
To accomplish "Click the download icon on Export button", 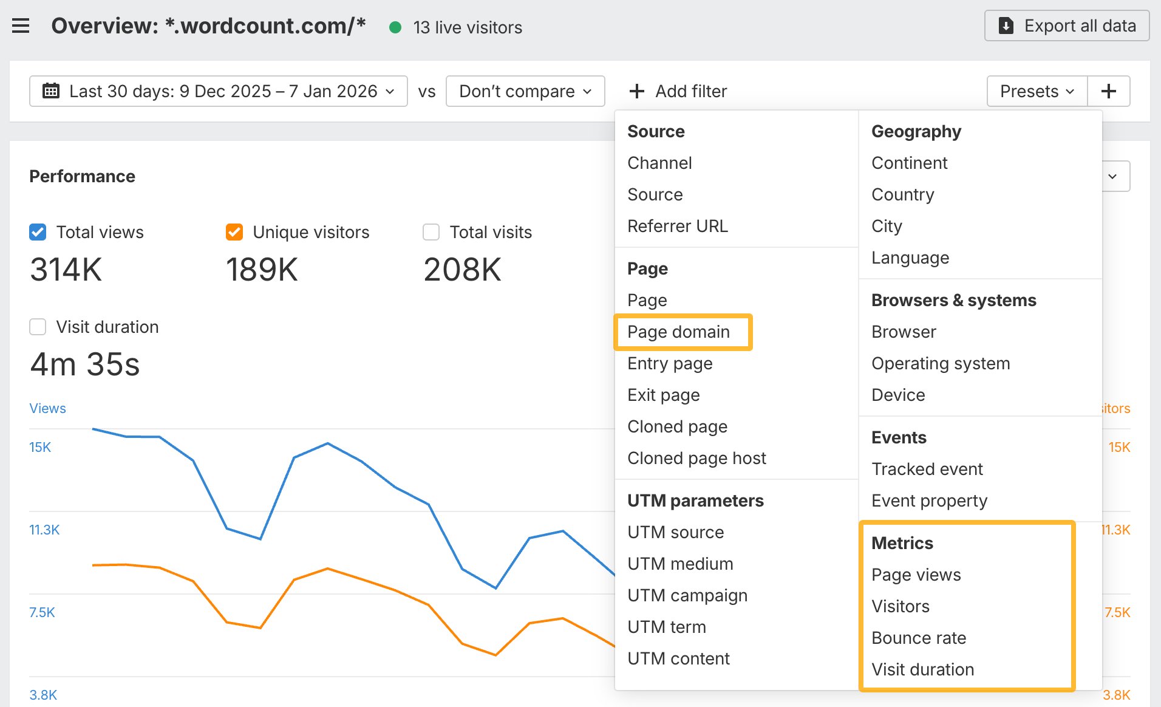I will tap(1006, 26).
